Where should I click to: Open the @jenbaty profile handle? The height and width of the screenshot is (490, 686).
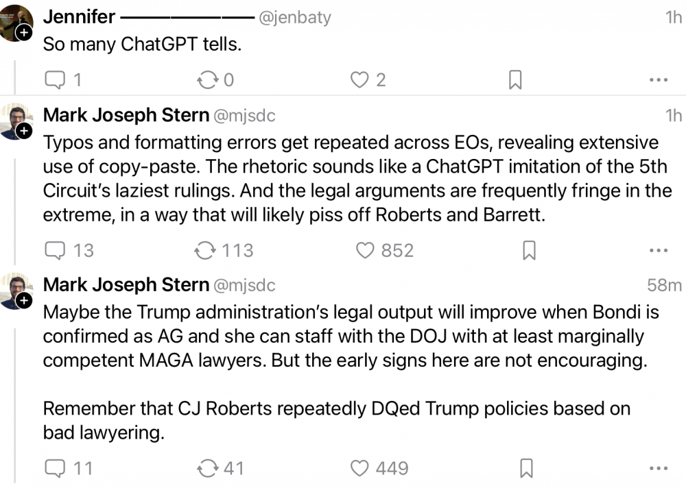coord(294,18)
